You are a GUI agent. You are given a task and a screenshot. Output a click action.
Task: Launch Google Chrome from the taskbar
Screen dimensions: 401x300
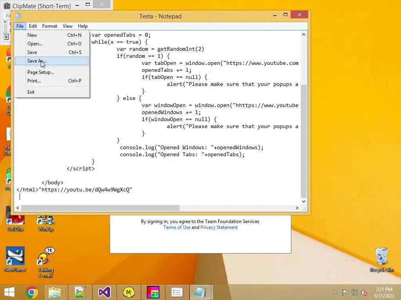tap(32, 292)
